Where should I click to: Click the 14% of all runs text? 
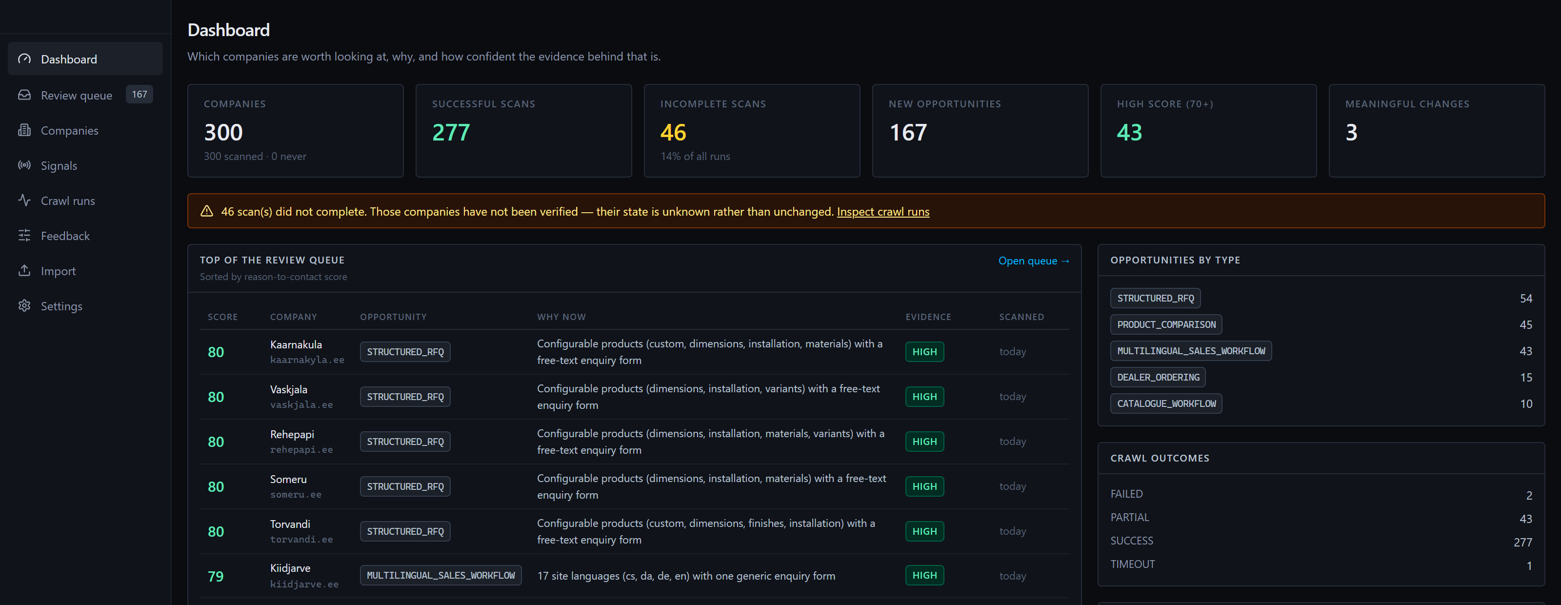(x=695, y=157)
